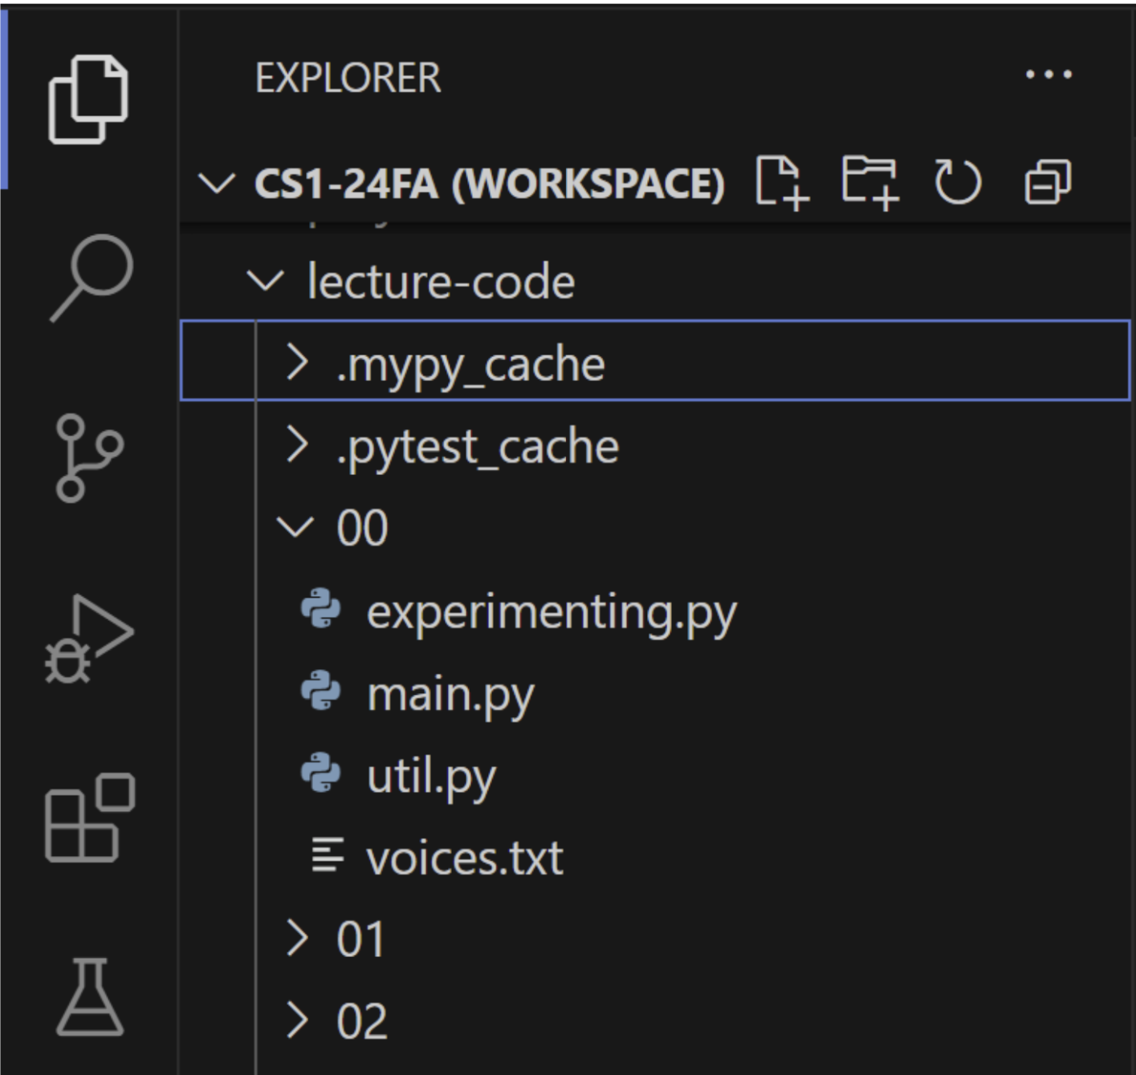
Task: Click the New Folder icon
Action: (869, 184)
